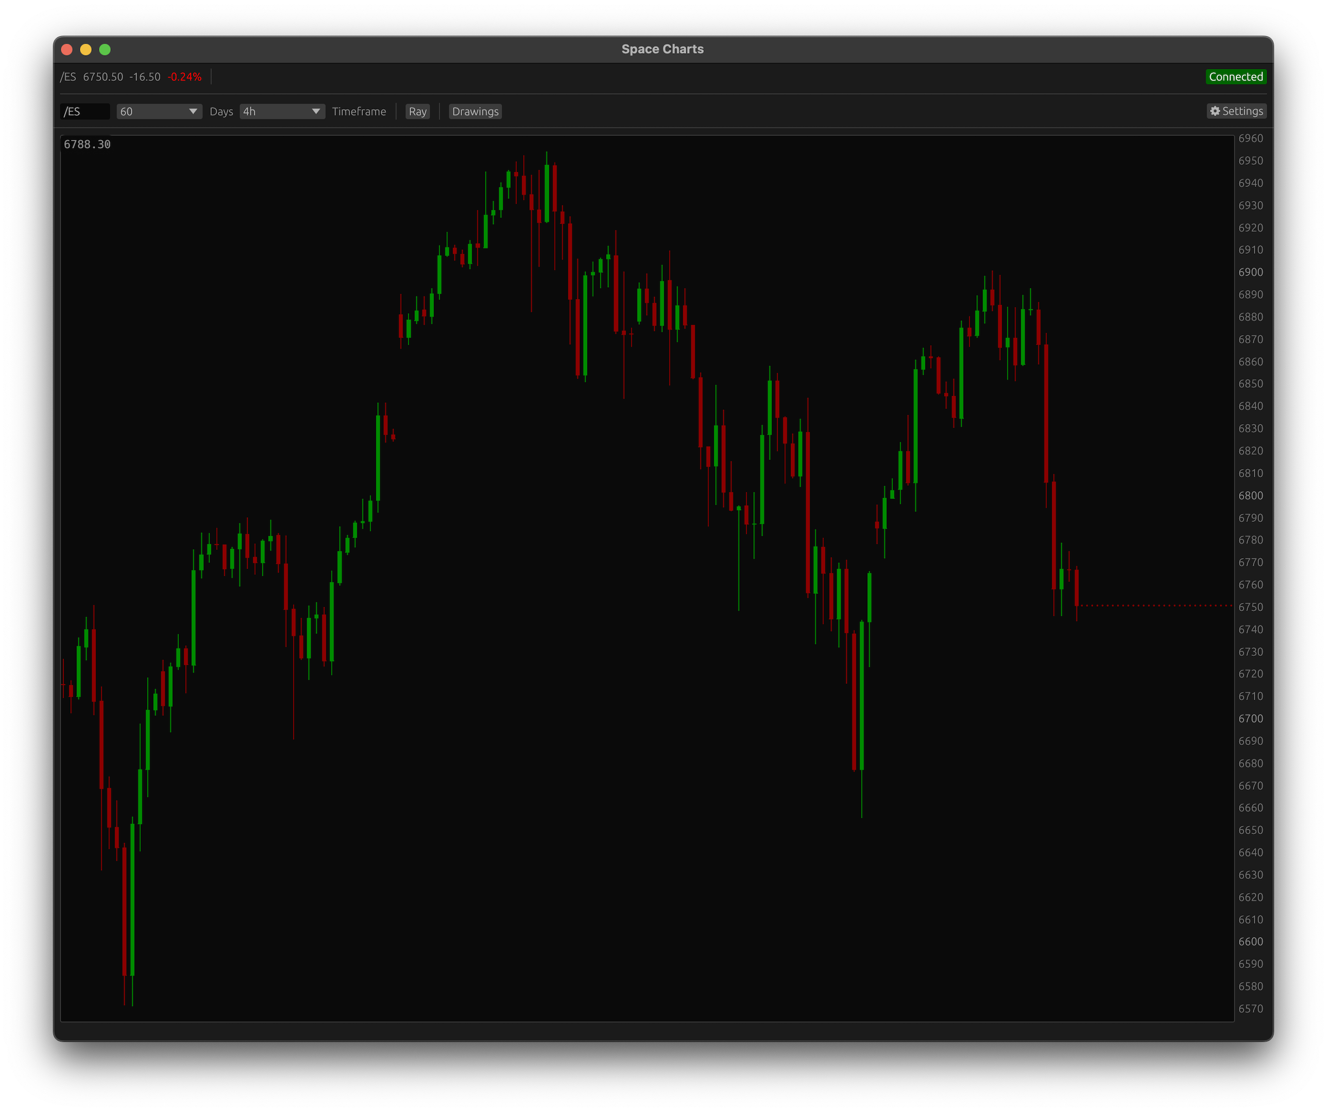Click the dropdown arrow next to 60
Viewport: 1327px width, 1112px height.
193,111
